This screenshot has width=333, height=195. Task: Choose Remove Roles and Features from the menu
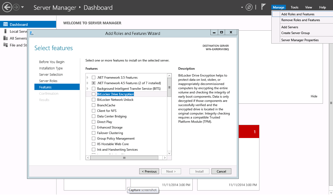300,20
